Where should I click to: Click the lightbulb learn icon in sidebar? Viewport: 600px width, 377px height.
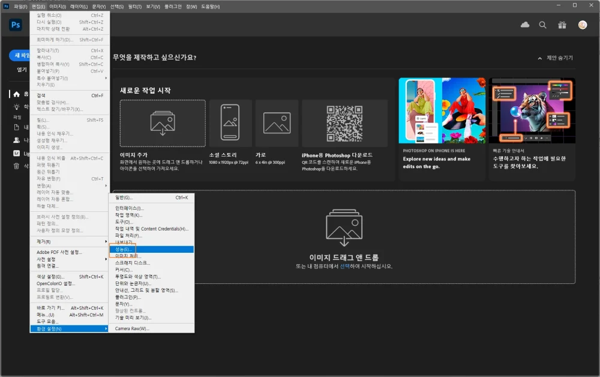(x=17, y=106)
